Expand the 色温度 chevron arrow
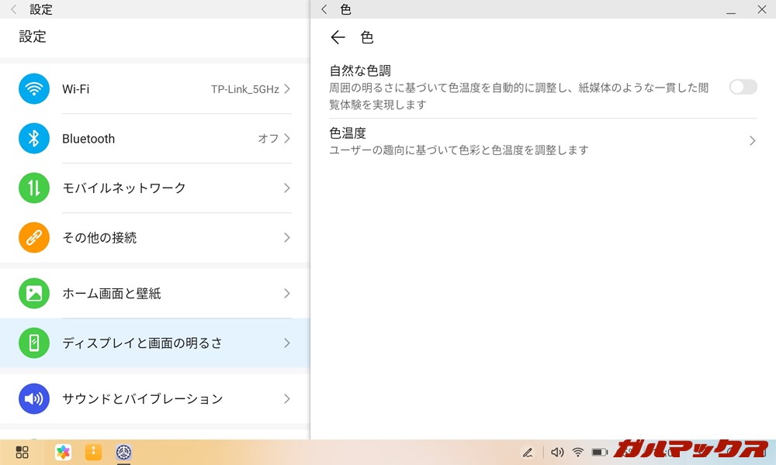The width and height of the screenshot is (776, 465). [x=752, y=141]
